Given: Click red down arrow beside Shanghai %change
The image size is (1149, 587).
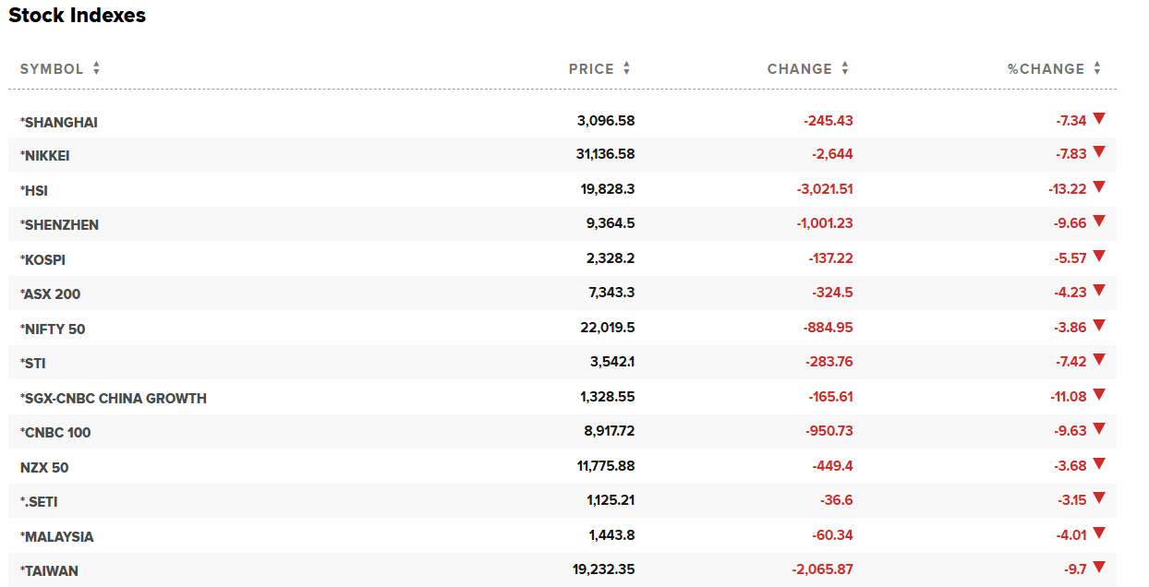Looking at the screenshot, I should [x=1098, y=118].
